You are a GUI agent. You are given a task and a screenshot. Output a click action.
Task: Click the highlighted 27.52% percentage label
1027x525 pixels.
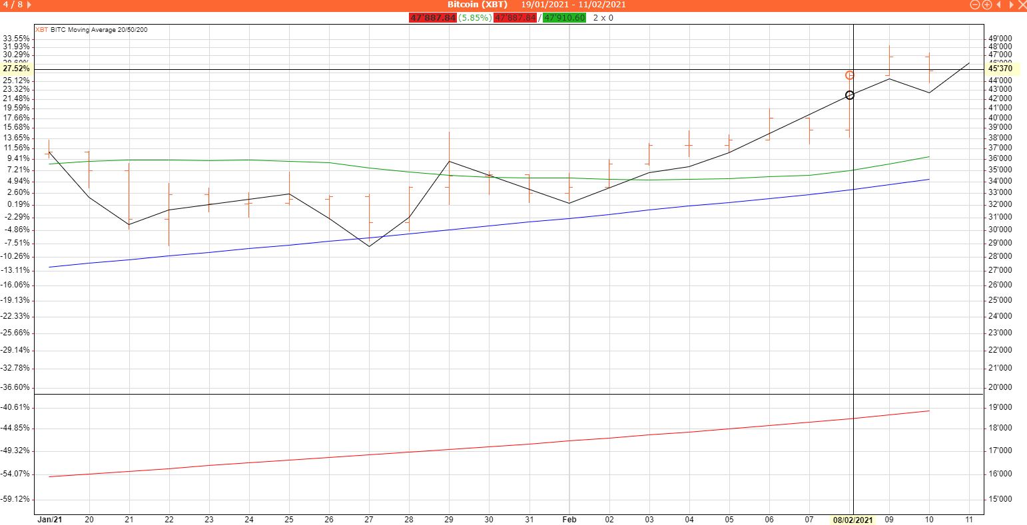[16, 69]
